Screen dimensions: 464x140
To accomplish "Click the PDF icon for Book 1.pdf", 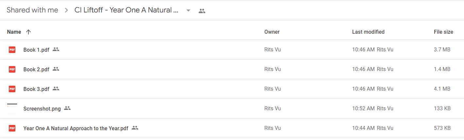I will (12, 50).
